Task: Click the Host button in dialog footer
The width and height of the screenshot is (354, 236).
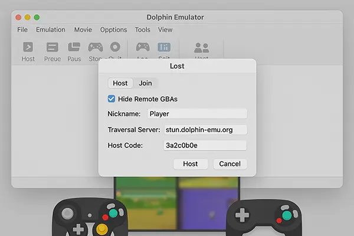Action: point(191,164)
